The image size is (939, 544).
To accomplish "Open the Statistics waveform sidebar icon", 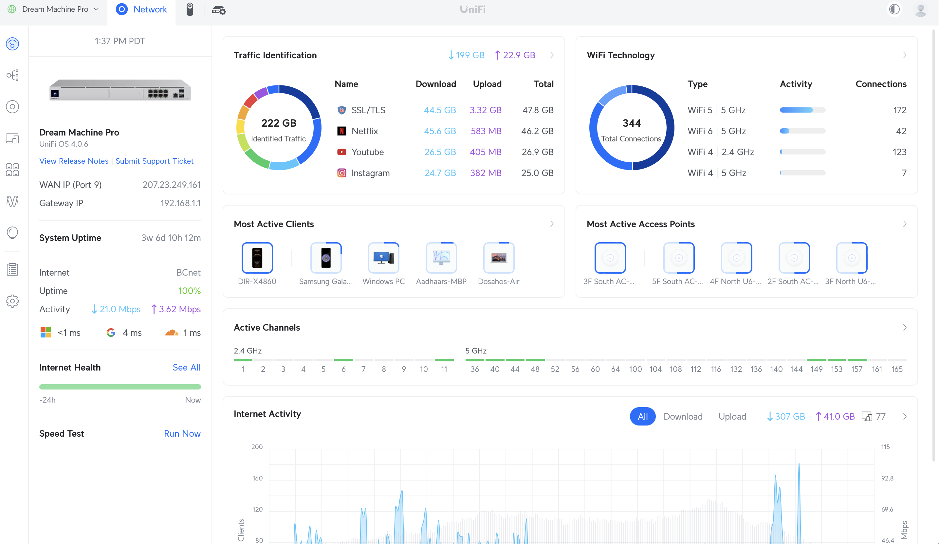I will coord(12,201).
